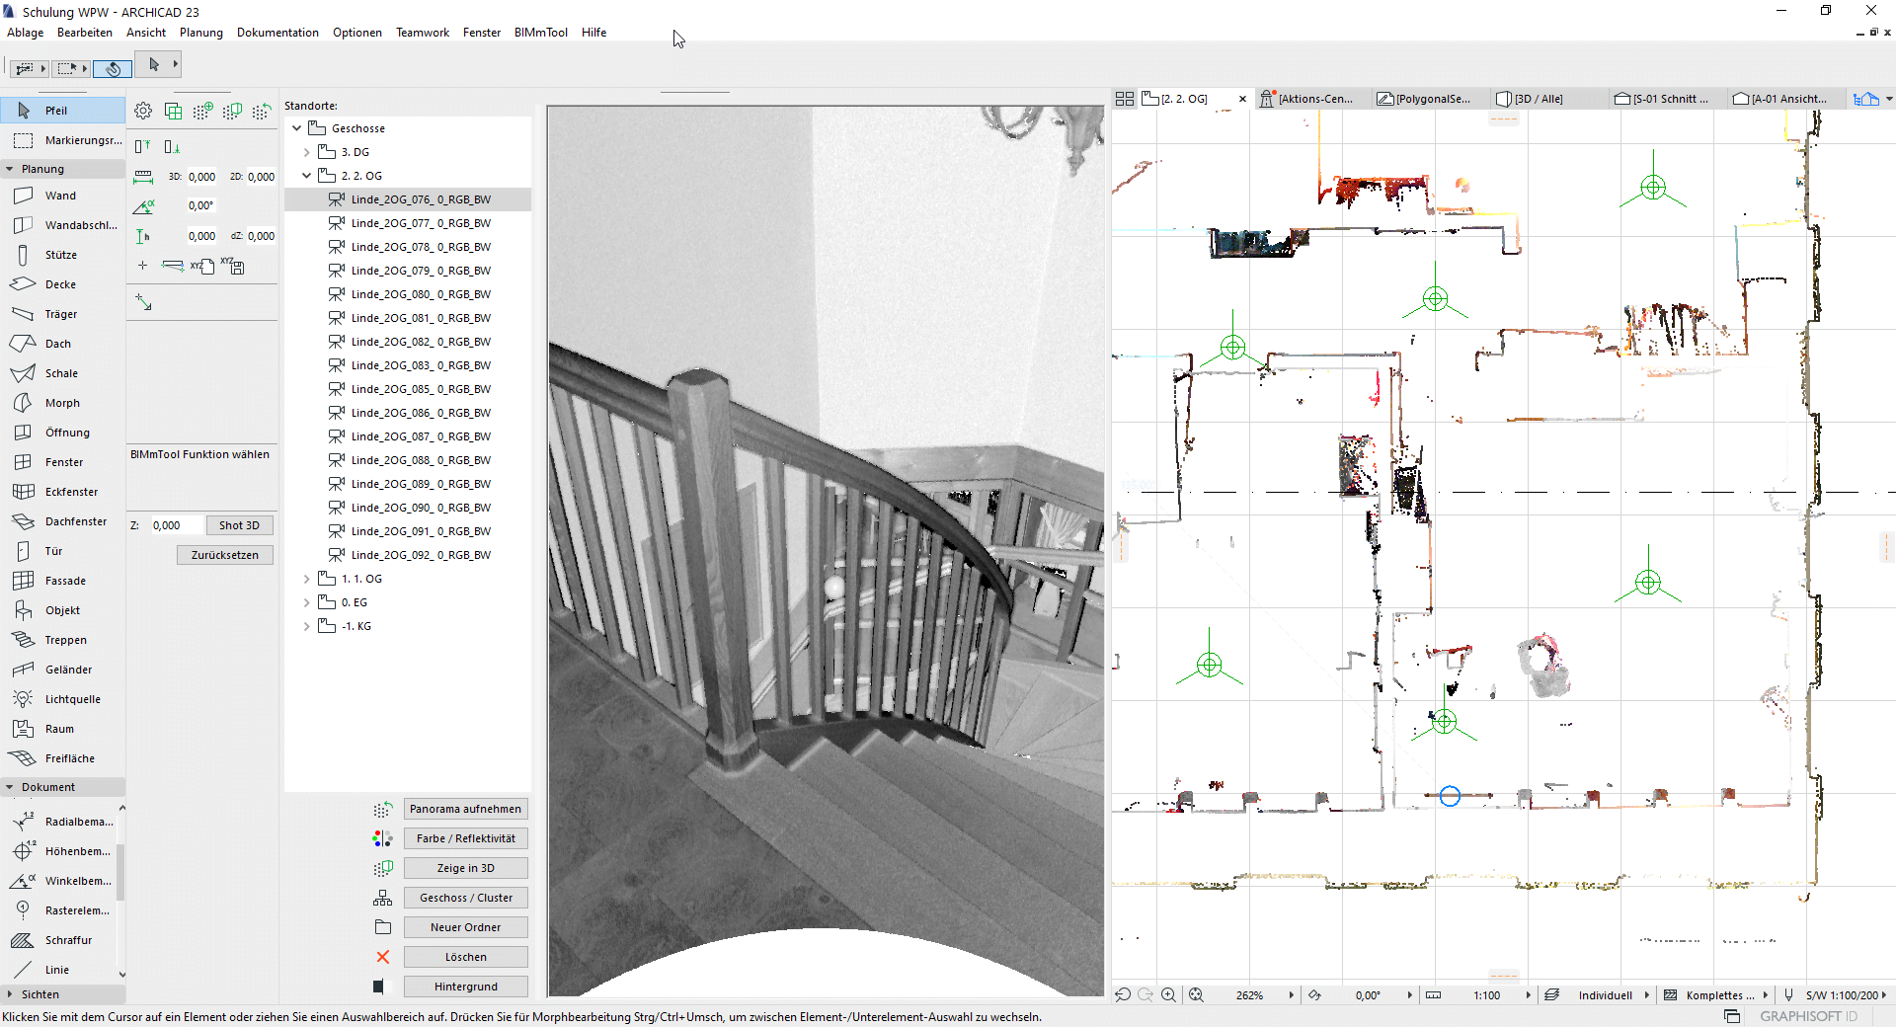The width and height of the screenshot is (1896, 1027).
Task: Open the tab overview grid icon
Action: (1125, 99)
